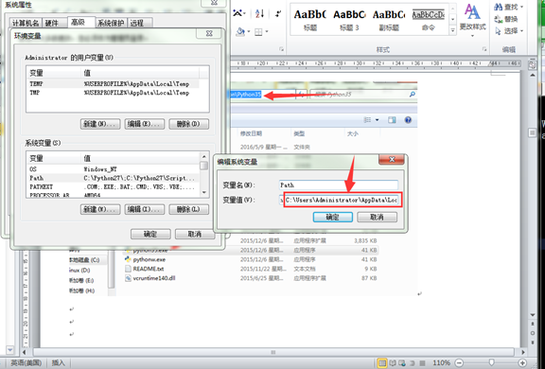Close the 编辑系统变量 dialog

[x=392, y=159]
